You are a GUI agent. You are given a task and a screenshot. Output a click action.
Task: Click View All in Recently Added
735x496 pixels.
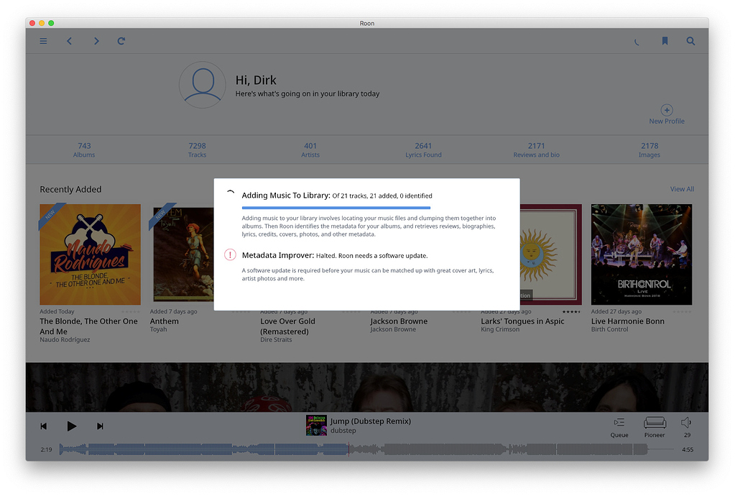(680, 189)
